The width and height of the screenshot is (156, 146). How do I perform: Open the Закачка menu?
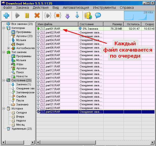[x=23, y=8]
